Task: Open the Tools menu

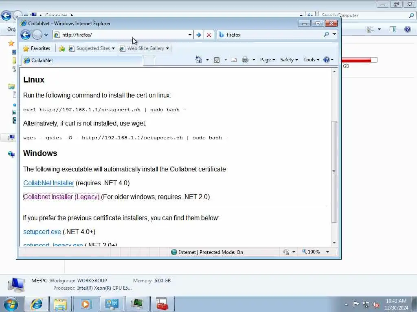Action: [x=311, y=60]
